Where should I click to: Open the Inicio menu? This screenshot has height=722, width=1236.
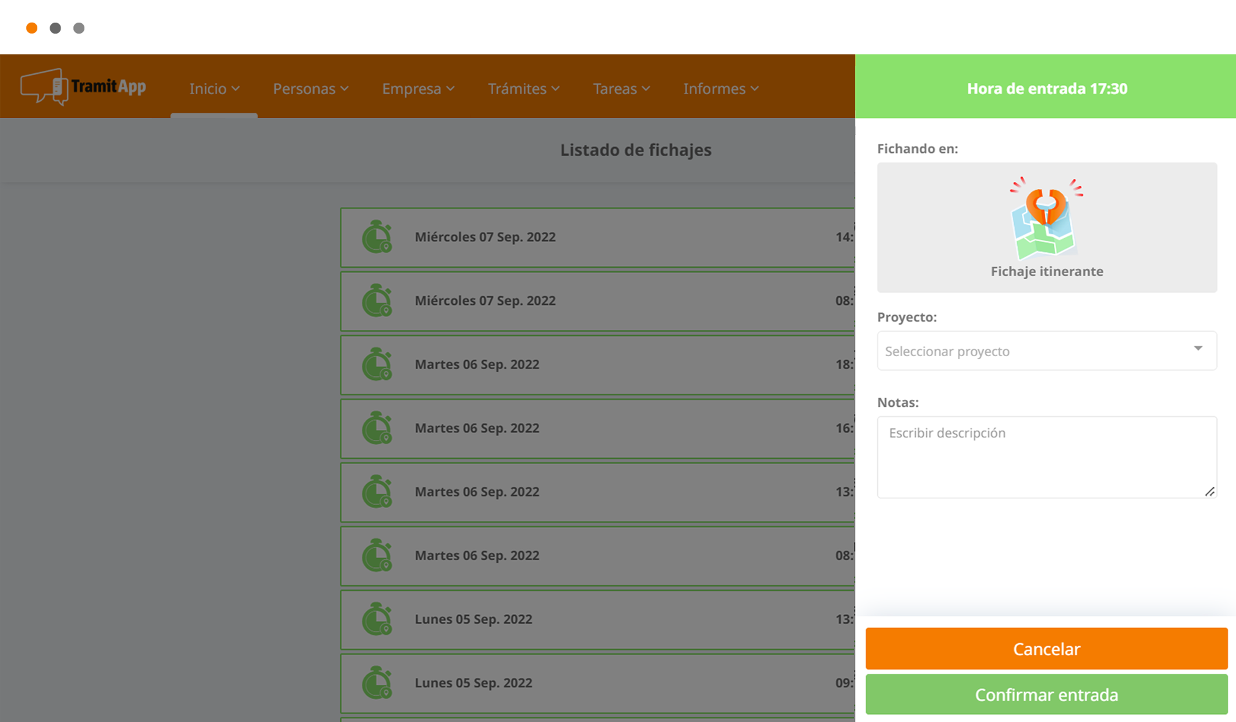pyautogui.click(x=214, y=89)
